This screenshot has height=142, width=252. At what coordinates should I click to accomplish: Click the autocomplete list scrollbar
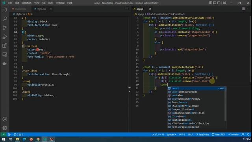(225, 104)
